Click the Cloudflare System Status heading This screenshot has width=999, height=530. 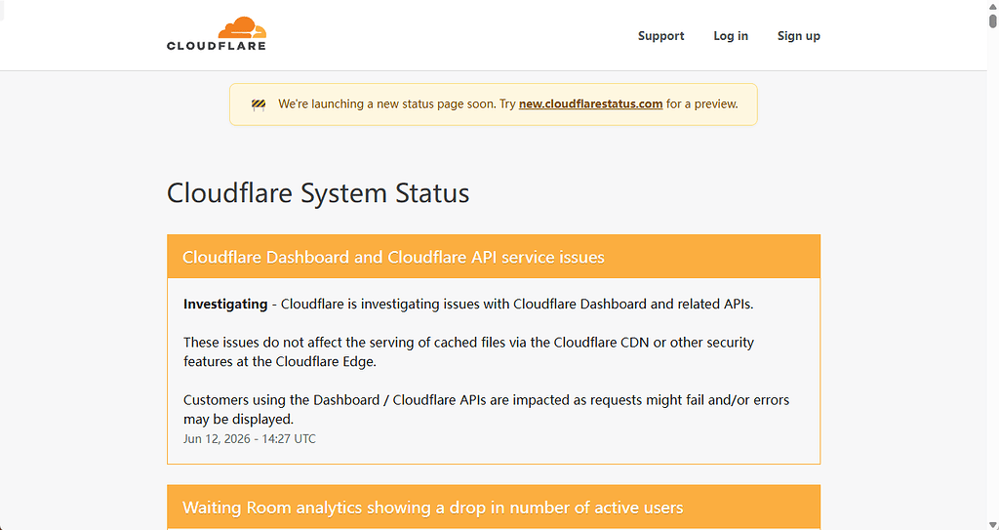tap(318, 192)
